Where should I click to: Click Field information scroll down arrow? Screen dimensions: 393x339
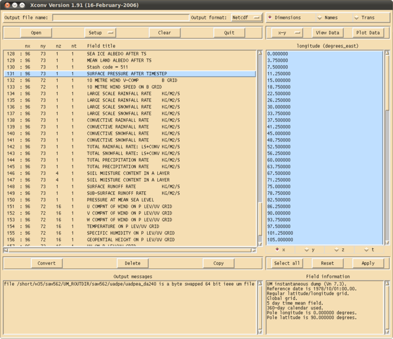coord(387,332)
